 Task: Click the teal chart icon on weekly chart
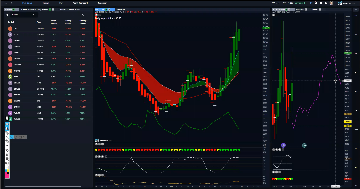304,145
